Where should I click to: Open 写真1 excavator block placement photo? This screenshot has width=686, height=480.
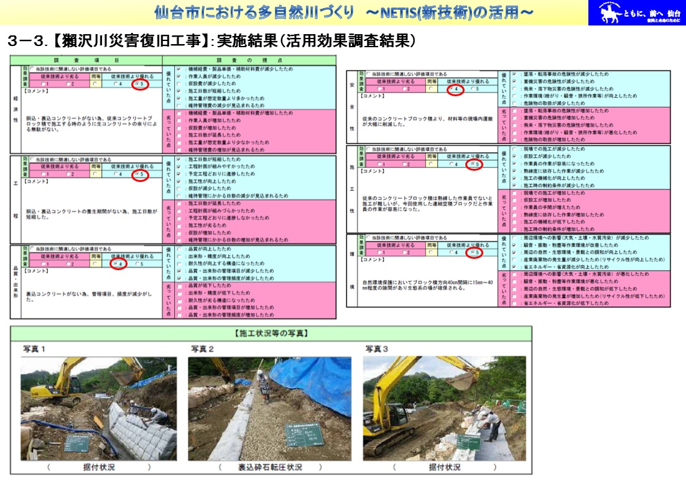click(98, 407)
